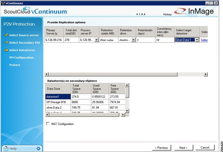Viewport: 223px width, 152px height.
Task: Open the VM Configuration step
Action: 22,58
